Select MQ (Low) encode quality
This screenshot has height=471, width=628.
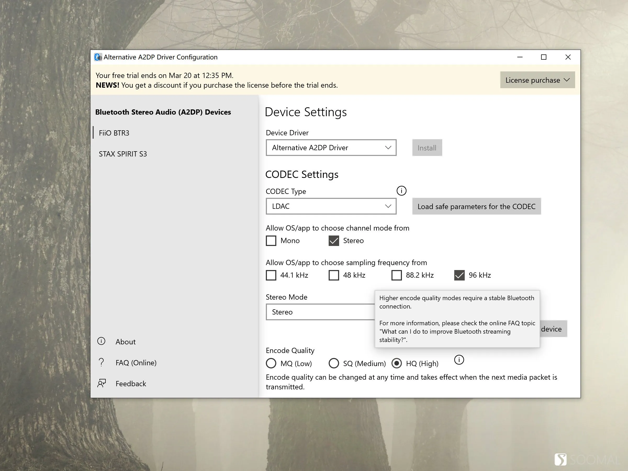point(271,363)
